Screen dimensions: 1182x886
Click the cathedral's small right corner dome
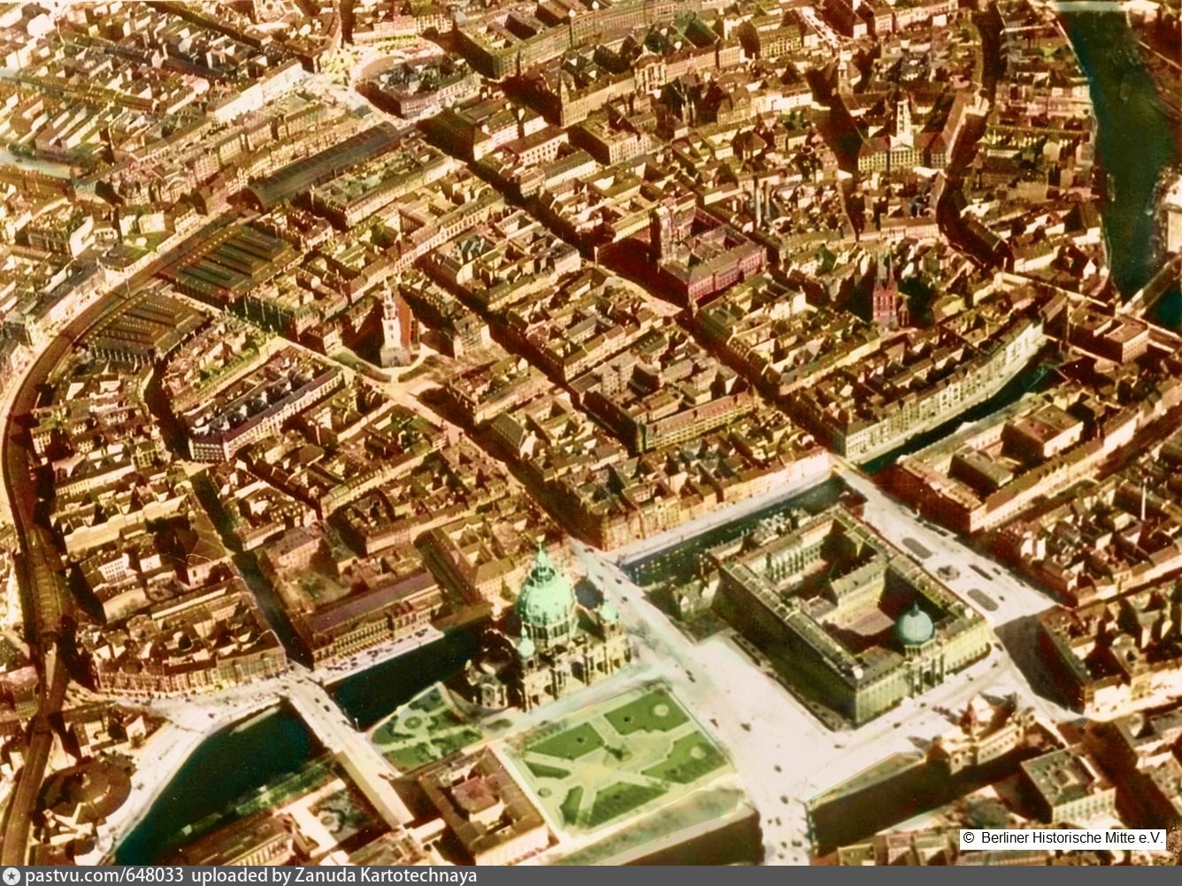point(608,611)
